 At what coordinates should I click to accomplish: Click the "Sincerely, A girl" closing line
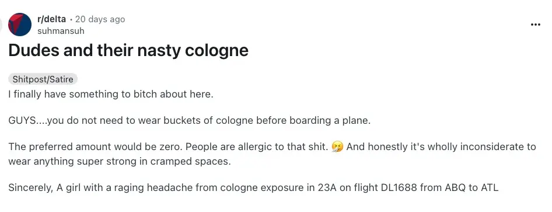tap(253, 187)
